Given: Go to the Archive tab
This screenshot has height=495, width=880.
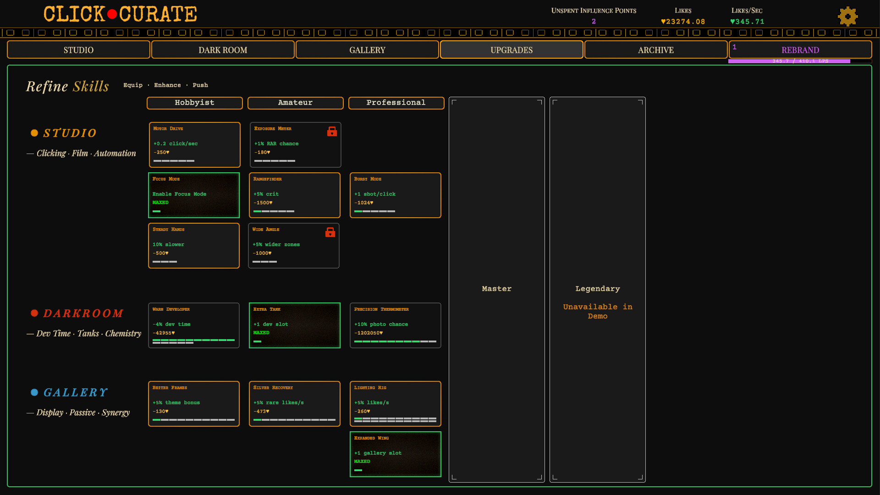Looking at the screenshot, I should tap(655, 50).
